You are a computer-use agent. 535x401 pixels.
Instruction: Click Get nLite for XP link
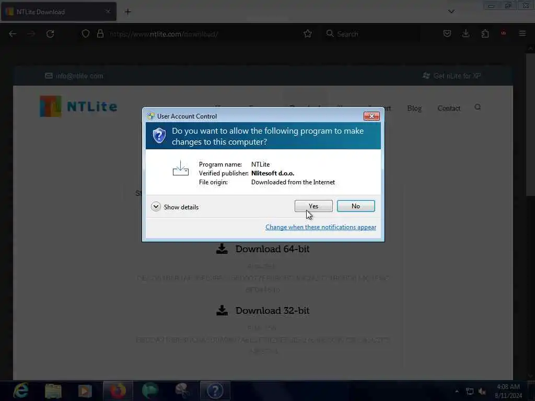click(x=451, y=76)
